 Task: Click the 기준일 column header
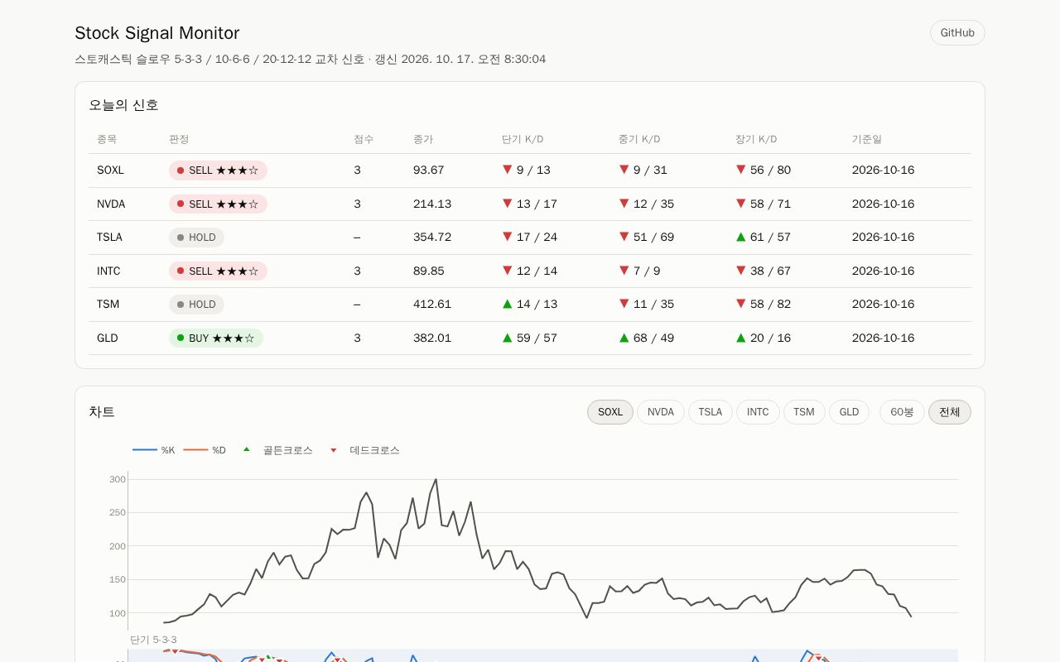(x=867, y=139)
